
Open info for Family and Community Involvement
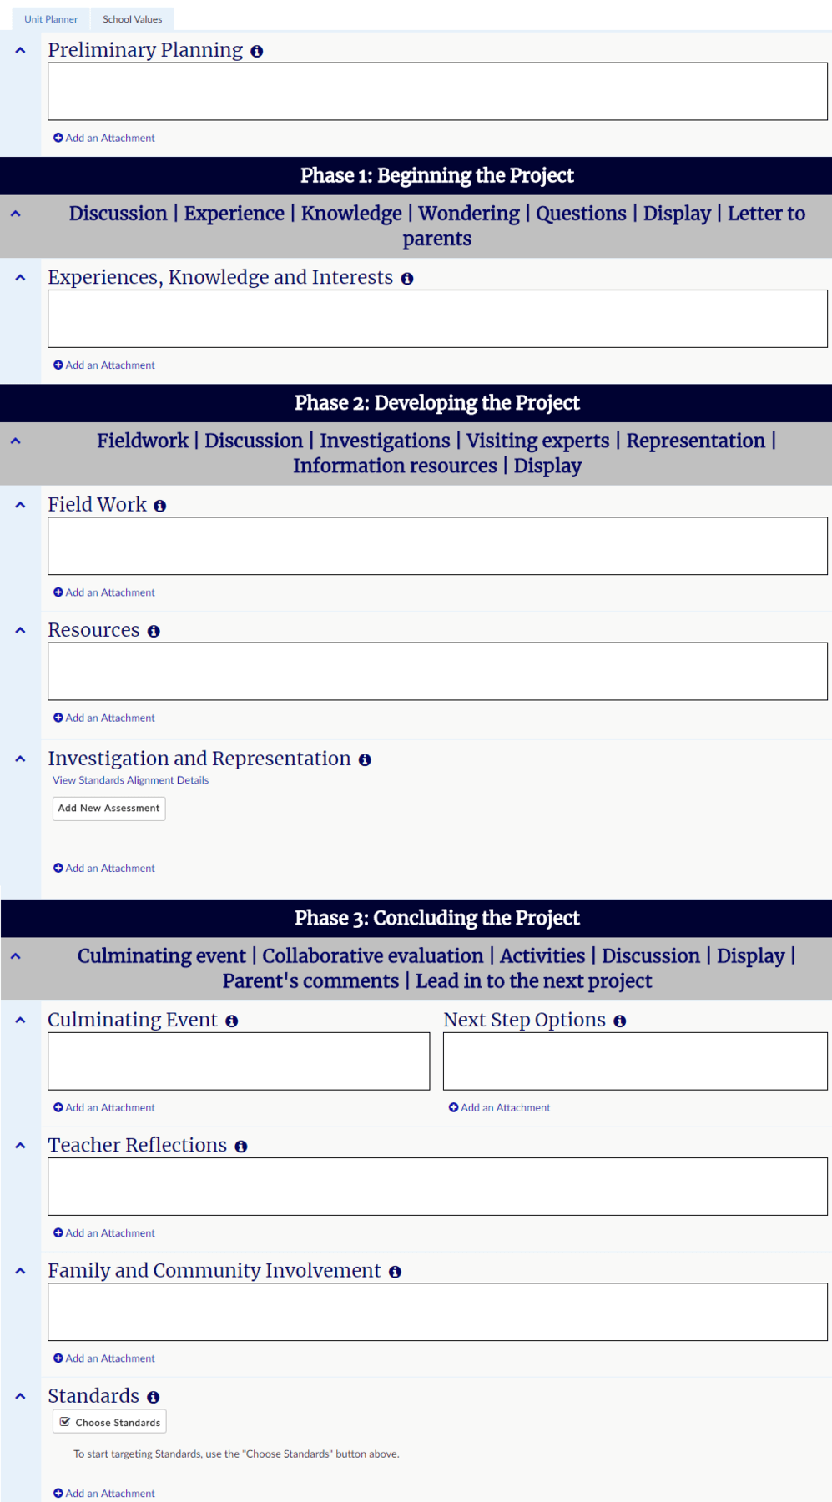tap(396, 1272)
